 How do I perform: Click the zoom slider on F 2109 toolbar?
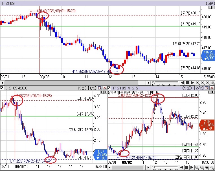(165, 83)
